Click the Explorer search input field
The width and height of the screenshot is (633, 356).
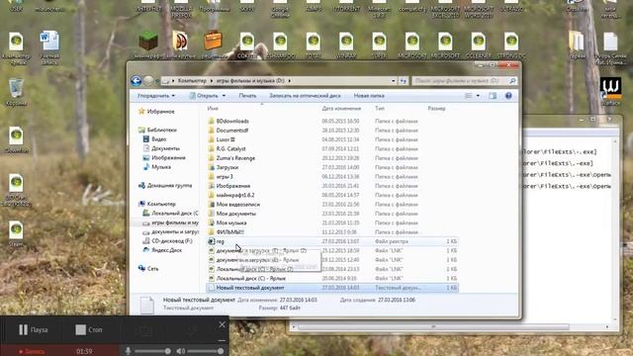point(460,81)
